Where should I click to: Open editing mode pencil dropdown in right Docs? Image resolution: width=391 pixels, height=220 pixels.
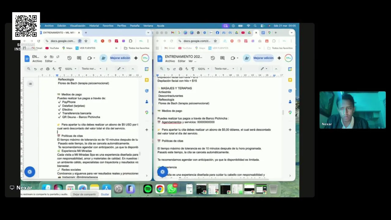tap(264, 69)
